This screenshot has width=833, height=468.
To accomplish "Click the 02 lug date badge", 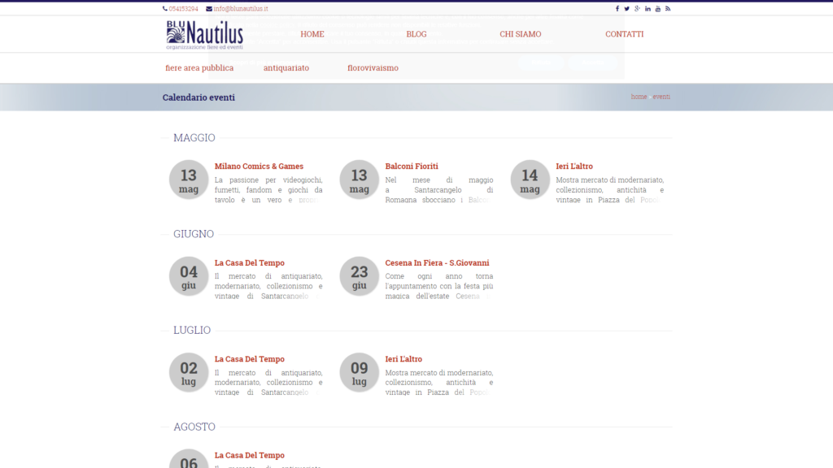I will (189, 372).
